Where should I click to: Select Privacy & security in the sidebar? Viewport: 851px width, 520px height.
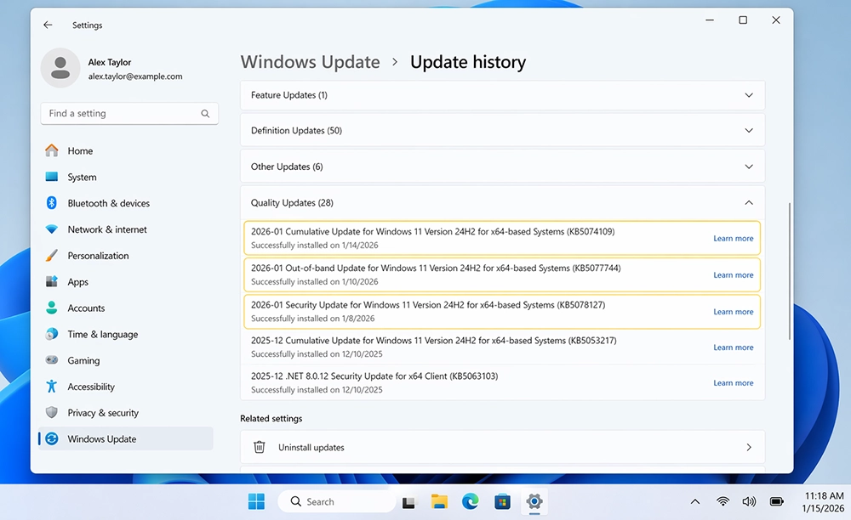pyautogui.click(x=52, y=412)
